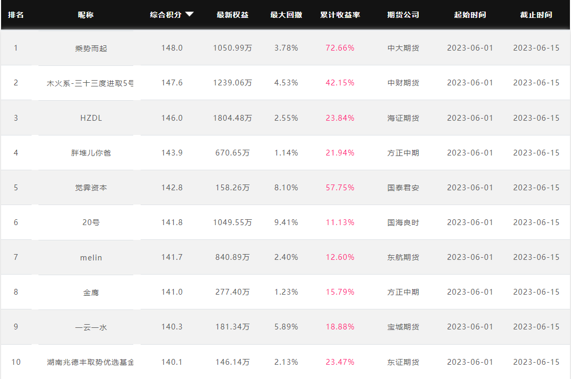Click the cumulative return 11.13%
Image resolution: width=571 pixels, height=379 pixels.
[x=340, y=222]
